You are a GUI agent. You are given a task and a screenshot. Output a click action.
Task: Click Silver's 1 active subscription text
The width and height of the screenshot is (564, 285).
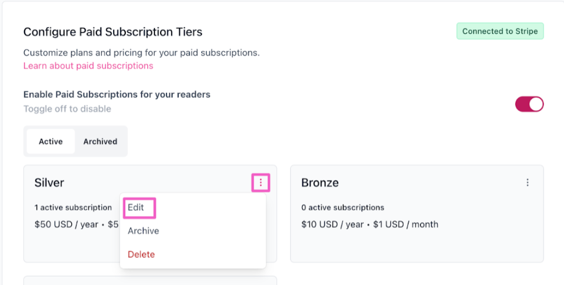point(73,207)
